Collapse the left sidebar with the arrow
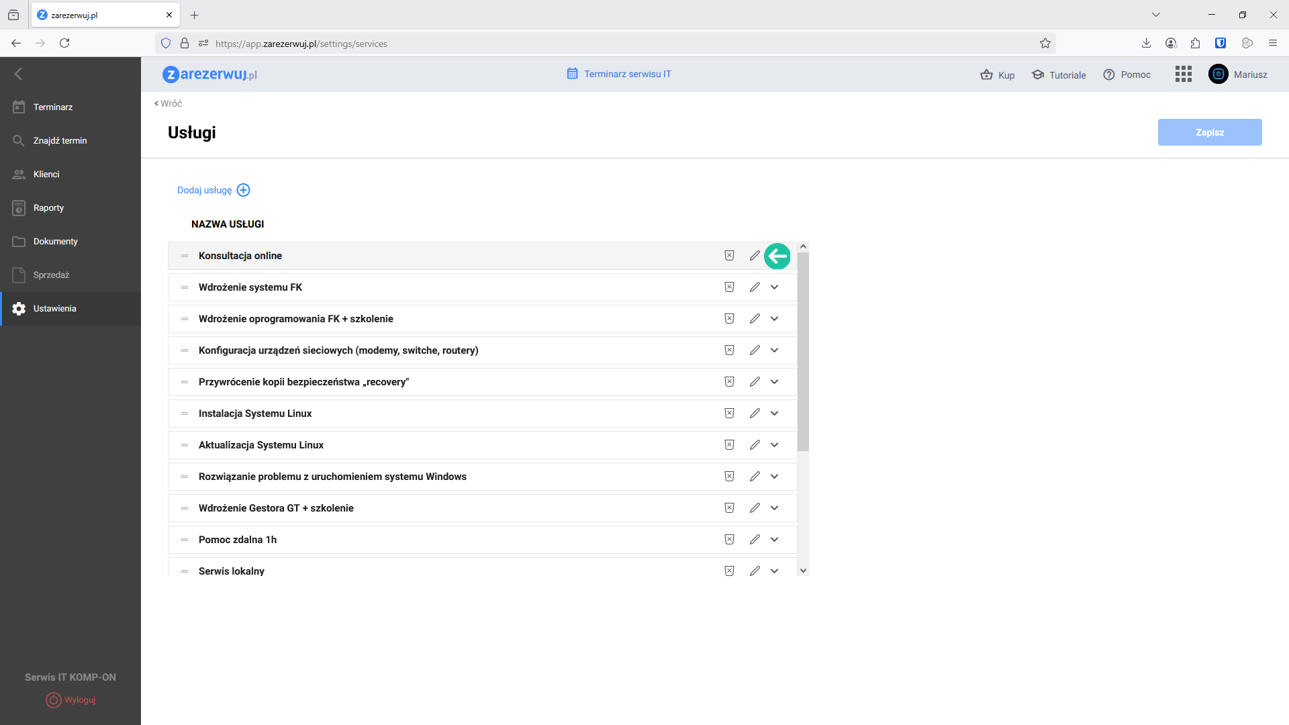This screenshot has width=1289, height=725. point(19,74)
